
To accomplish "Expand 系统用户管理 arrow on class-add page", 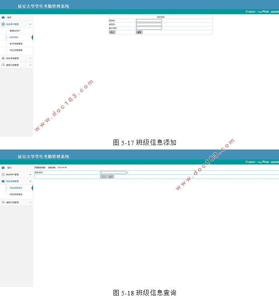I will click(x=30, y=175).
